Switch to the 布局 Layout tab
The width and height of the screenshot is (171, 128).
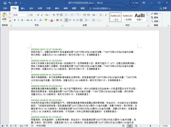[40, 8]
